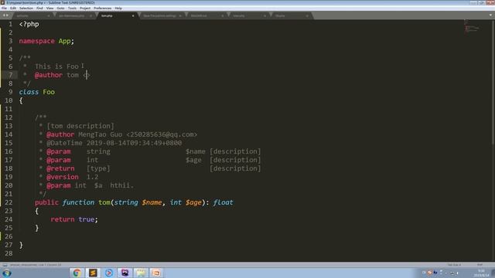
Task: Open the PHP syntax selector
Action: point(480,265)
